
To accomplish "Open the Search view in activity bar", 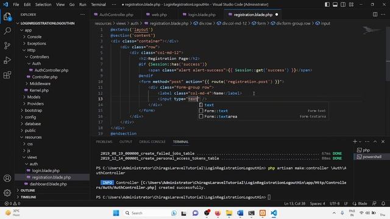I will pyautogui.click(x=7, y=31).
